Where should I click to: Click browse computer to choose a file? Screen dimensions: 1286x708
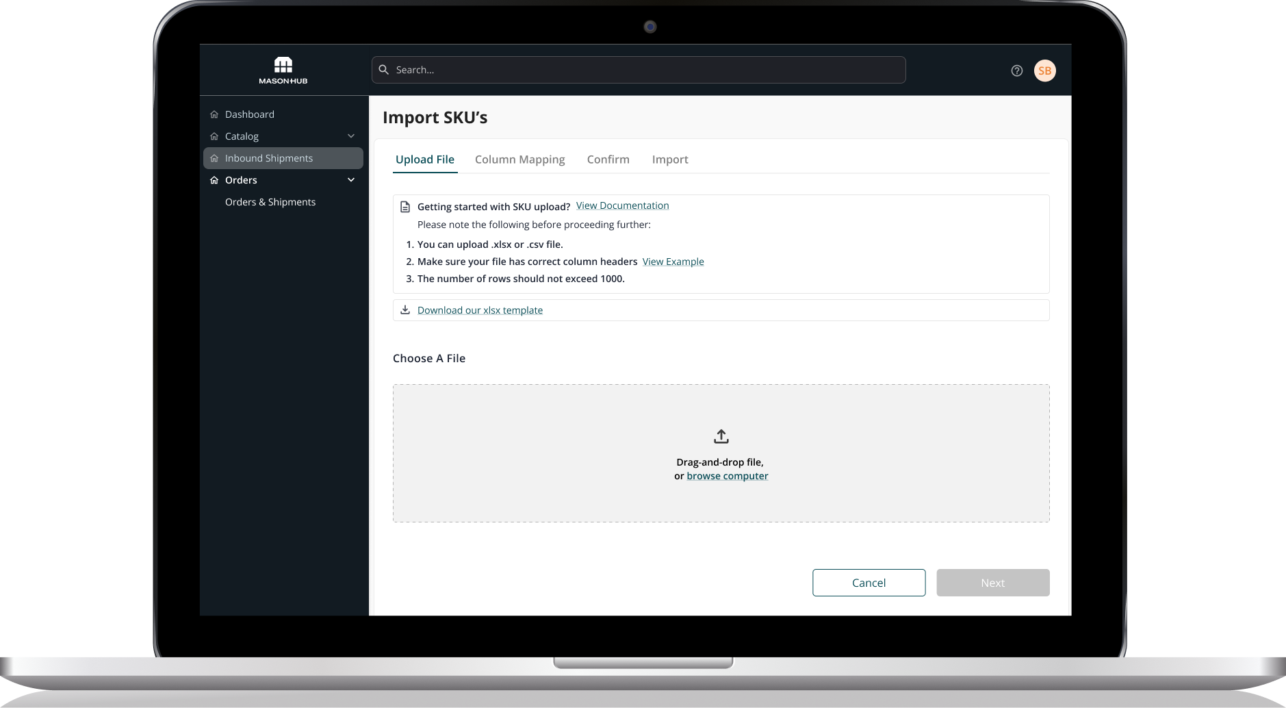click(727, 475)
